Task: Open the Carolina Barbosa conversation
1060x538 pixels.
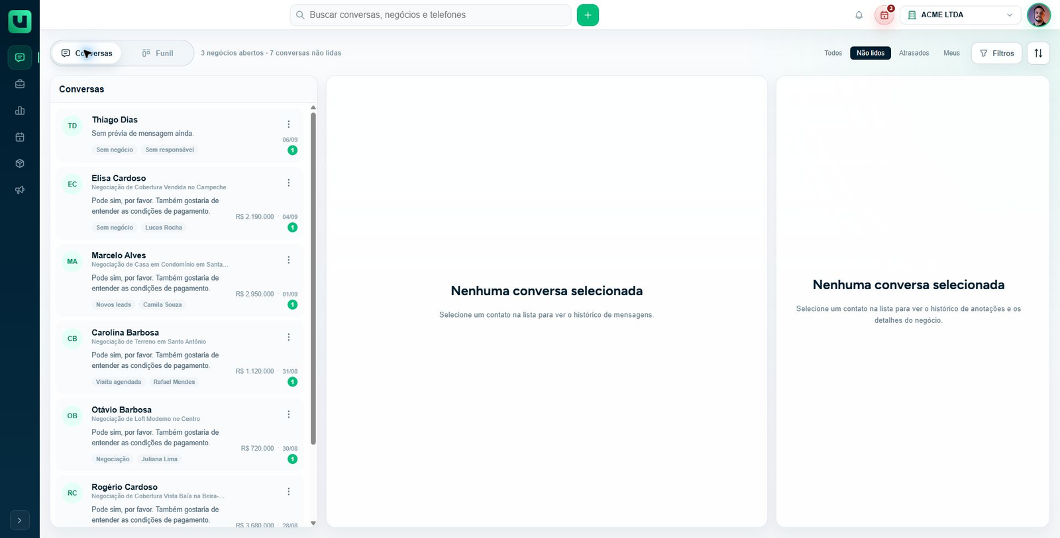Action: [x=180, y=357]
